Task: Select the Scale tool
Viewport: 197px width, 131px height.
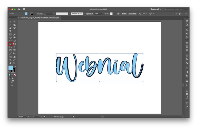Action: (14, 41)
